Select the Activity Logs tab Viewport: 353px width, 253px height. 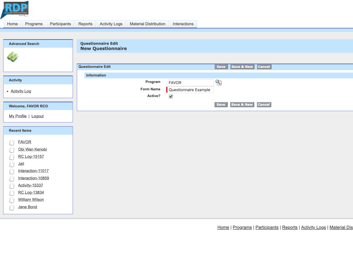point(111,24)
